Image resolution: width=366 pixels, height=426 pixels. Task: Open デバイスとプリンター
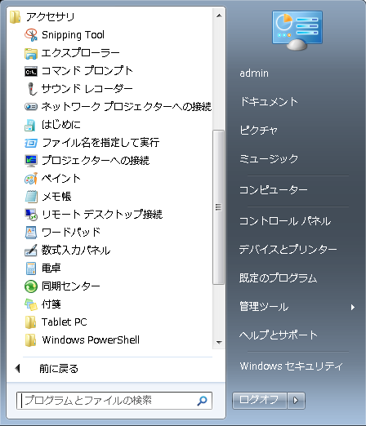click(x=288, y=250)
